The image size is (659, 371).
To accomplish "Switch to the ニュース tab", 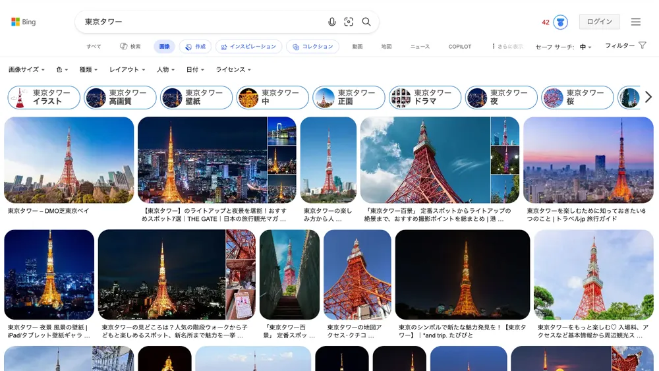I will (420, 47).
